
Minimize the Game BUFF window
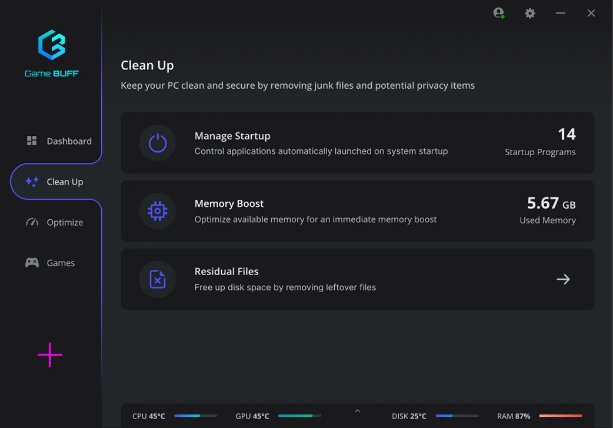[x=560, y=13]
